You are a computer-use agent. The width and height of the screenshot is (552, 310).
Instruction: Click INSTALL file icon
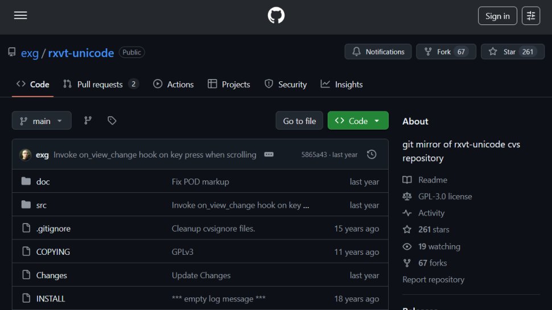[26, 298]
